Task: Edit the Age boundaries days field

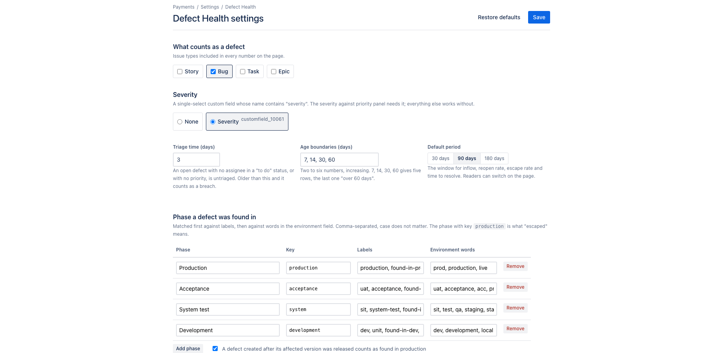Action: click(339, 160)
